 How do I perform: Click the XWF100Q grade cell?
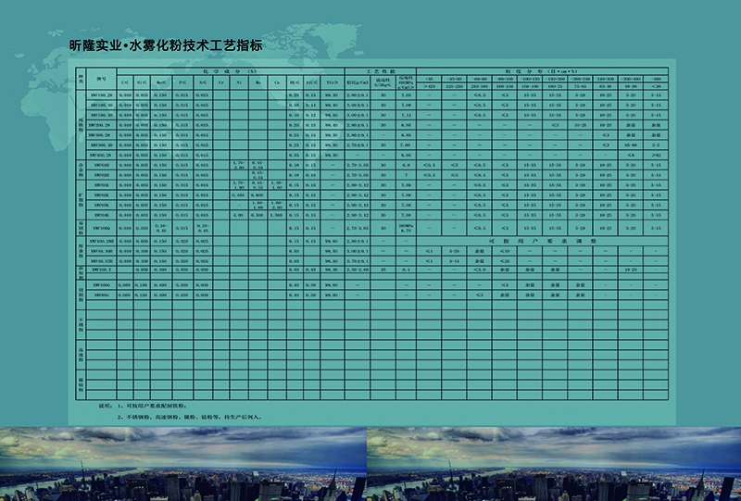coord(101,228)
